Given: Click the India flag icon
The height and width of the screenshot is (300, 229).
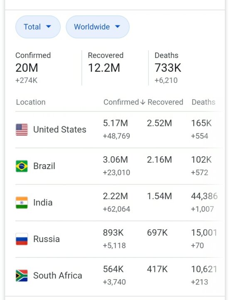Looking at the screenshot, I should click(x=22, y=202).
